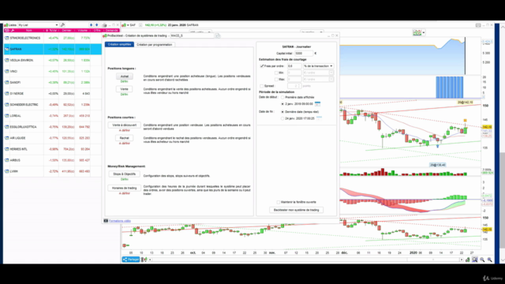
Task: Click the STMICROELECTRONICS row chart icon
Action: click(x=7, y=38)
